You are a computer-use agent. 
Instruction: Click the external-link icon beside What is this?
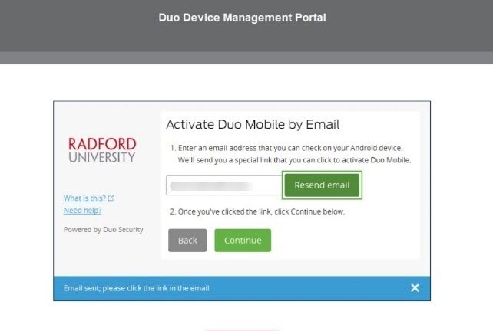[111, 198]
